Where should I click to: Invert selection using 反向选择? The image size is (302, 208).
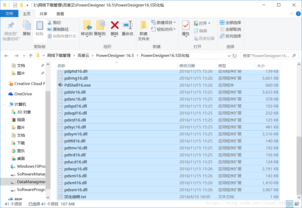[230, 36]
